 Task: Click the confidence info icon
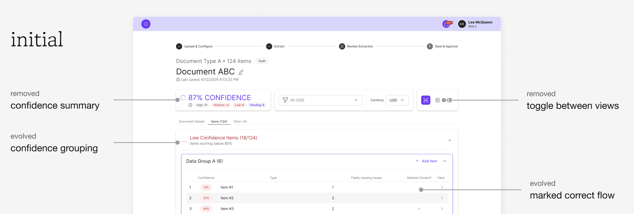190,105
